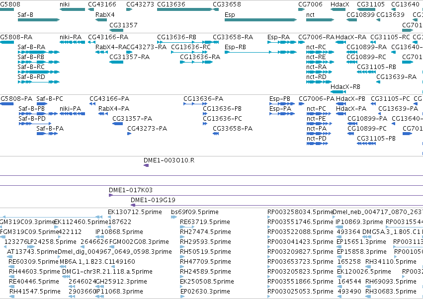Click the CG13636-RC transcript label

[x=191, y=47]
